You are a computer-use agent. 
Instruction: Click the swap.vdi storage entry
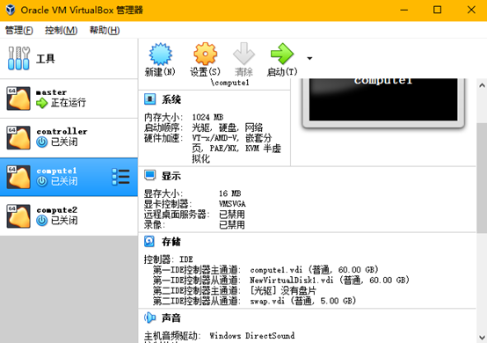(302, 301)
